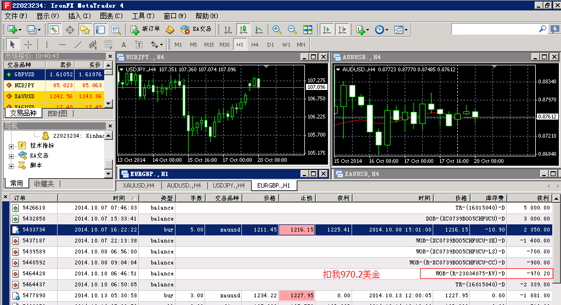Open 显示(V) menu
Screen dimensions: 561x305
tap(48, 16)
